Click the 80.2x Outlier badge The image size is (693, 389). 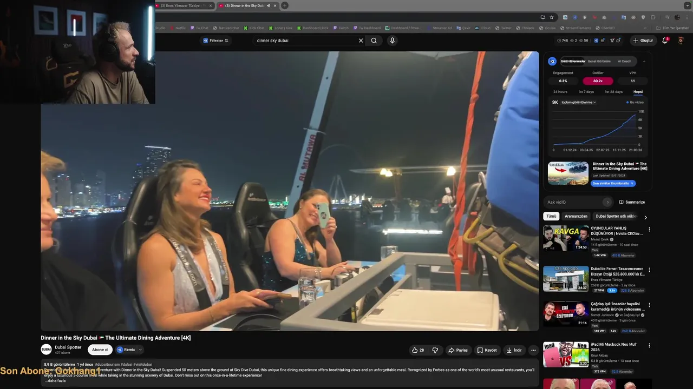(x=598, y=81)
